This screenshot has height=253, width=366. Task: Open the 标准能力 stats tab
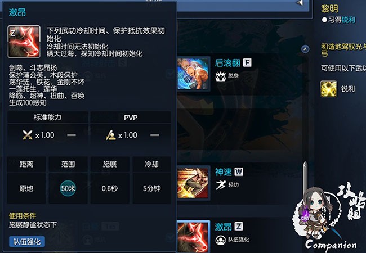[48, 117]
